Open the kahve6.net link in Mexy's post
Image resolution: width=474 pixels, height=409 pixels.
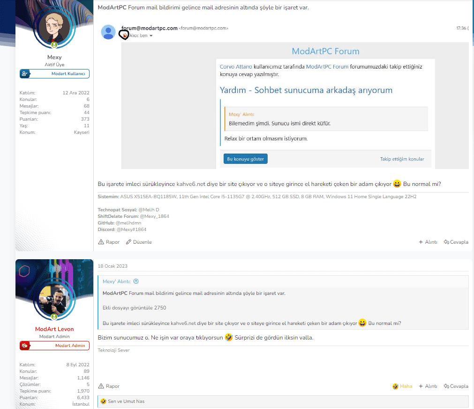191,184
